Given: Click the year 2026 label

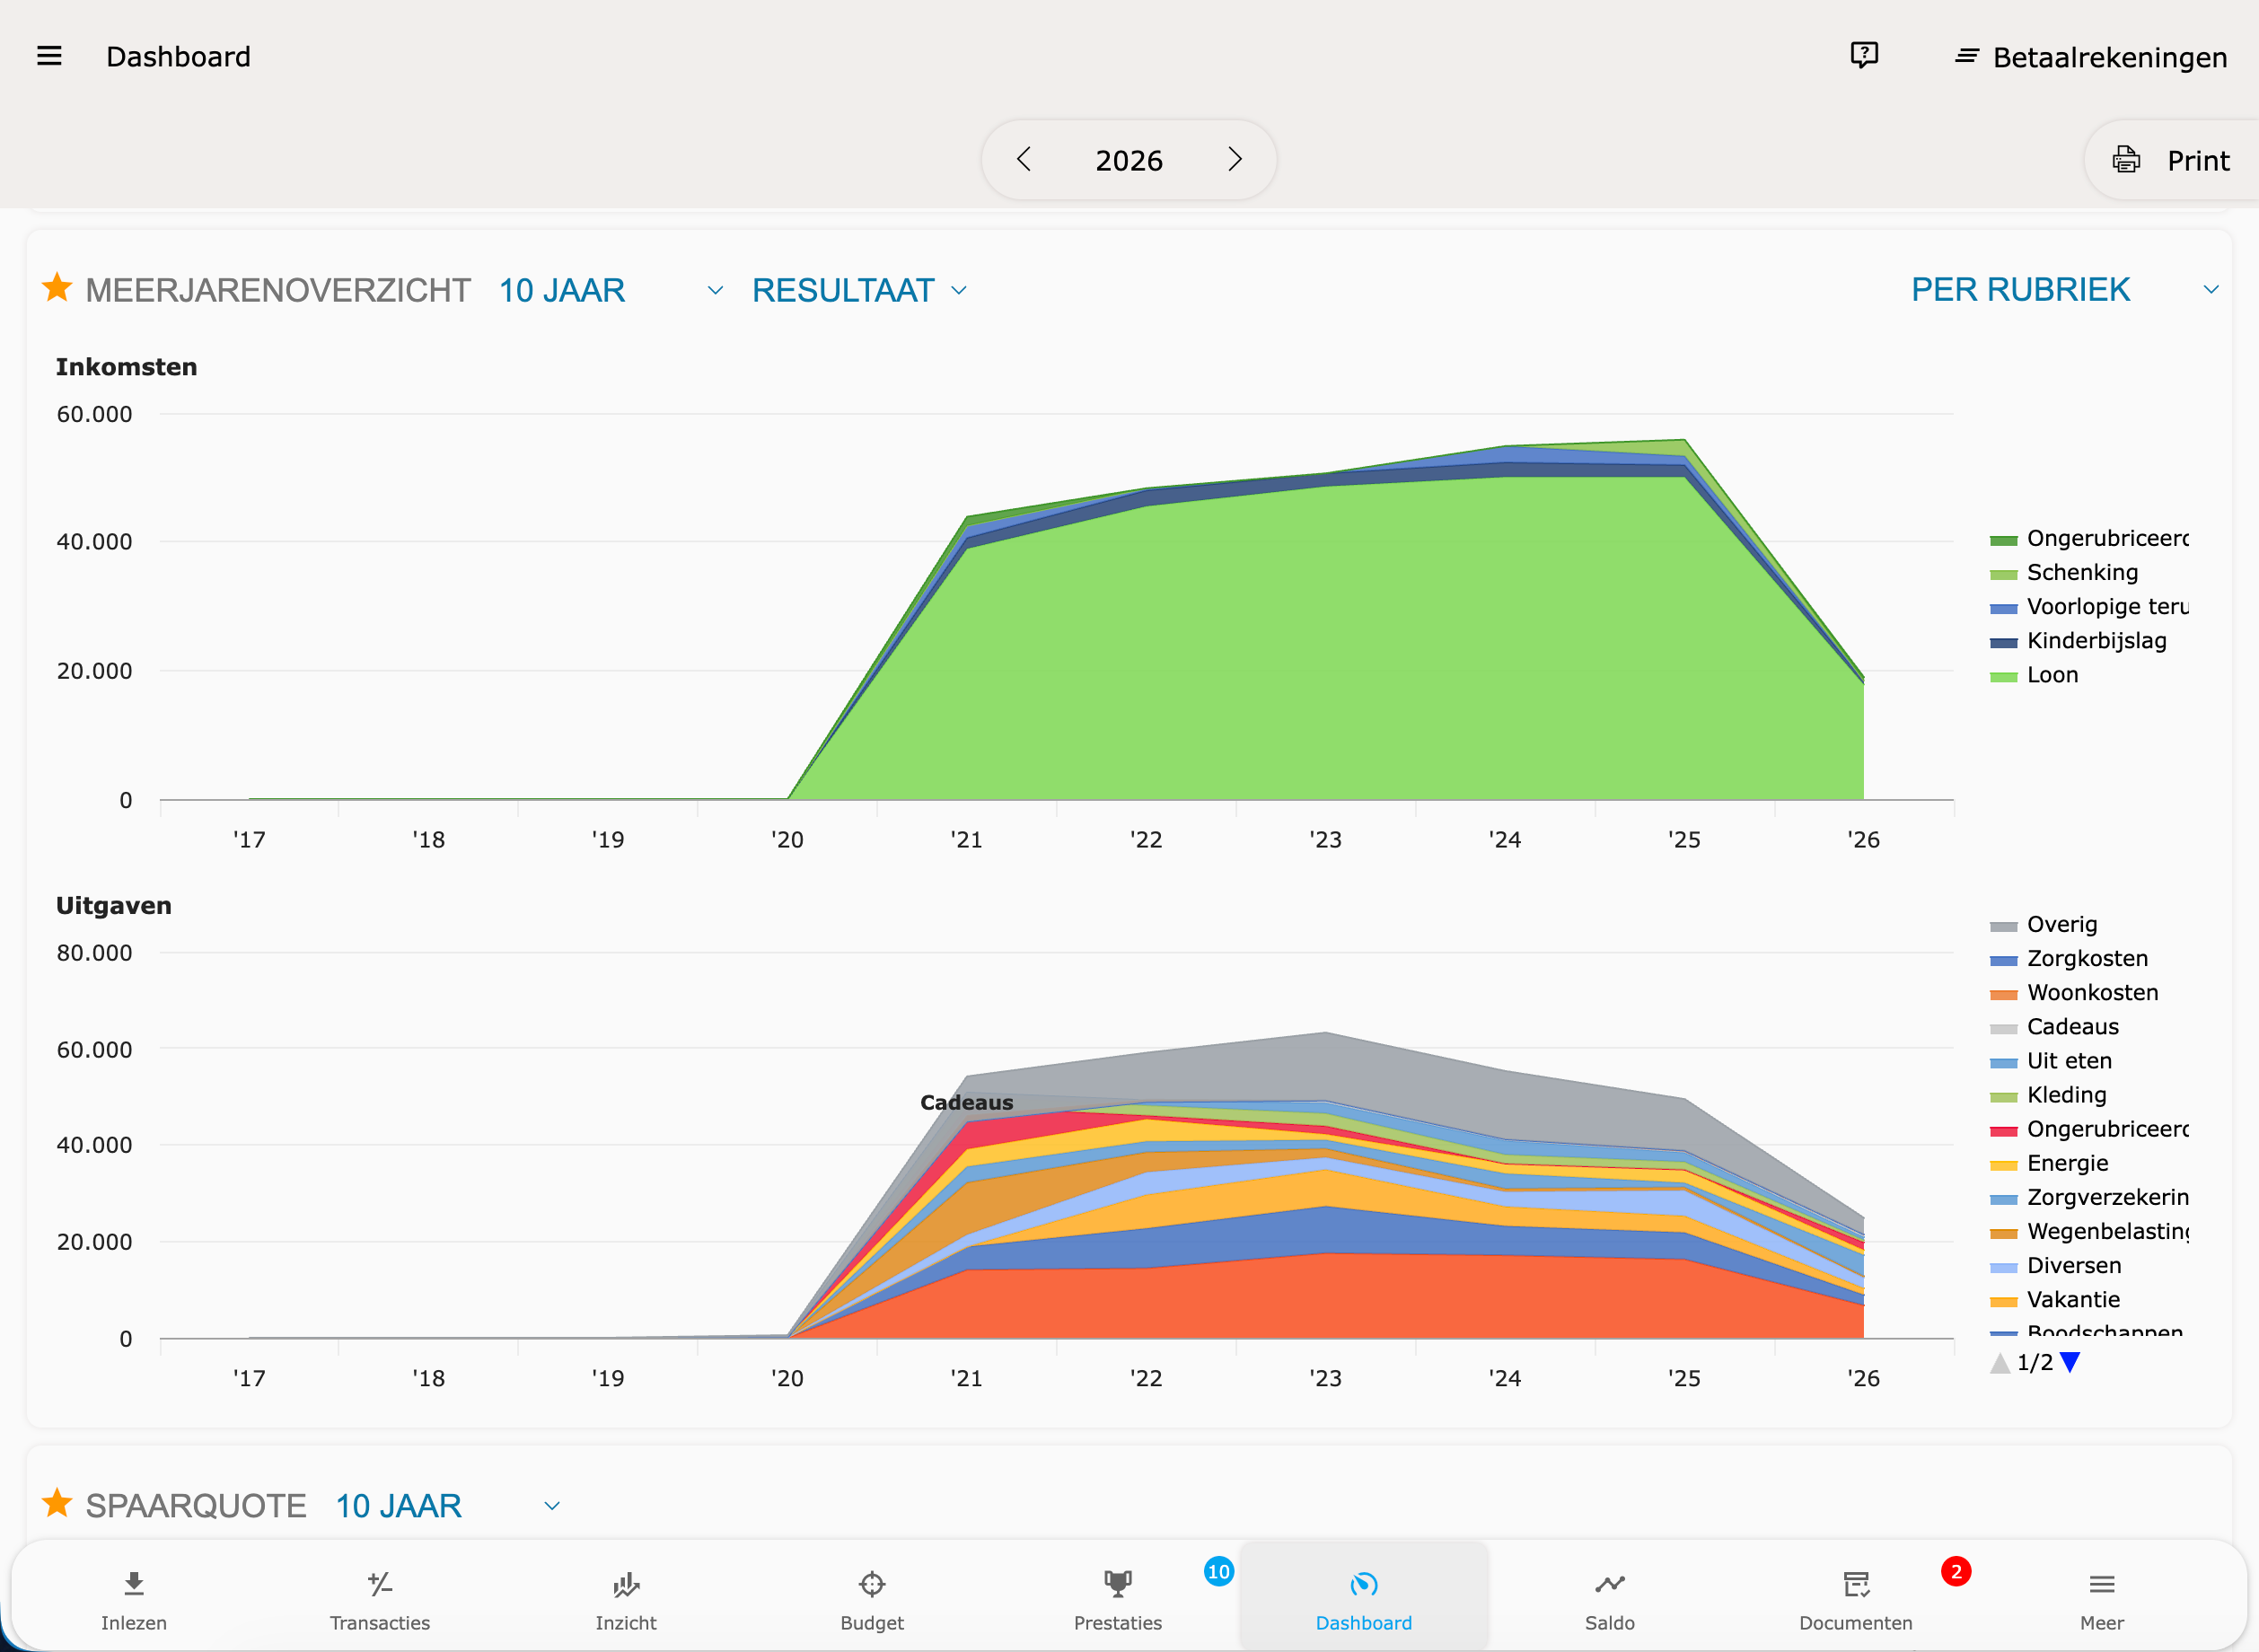Looking at the screenshot, I should click(1129, 160).
